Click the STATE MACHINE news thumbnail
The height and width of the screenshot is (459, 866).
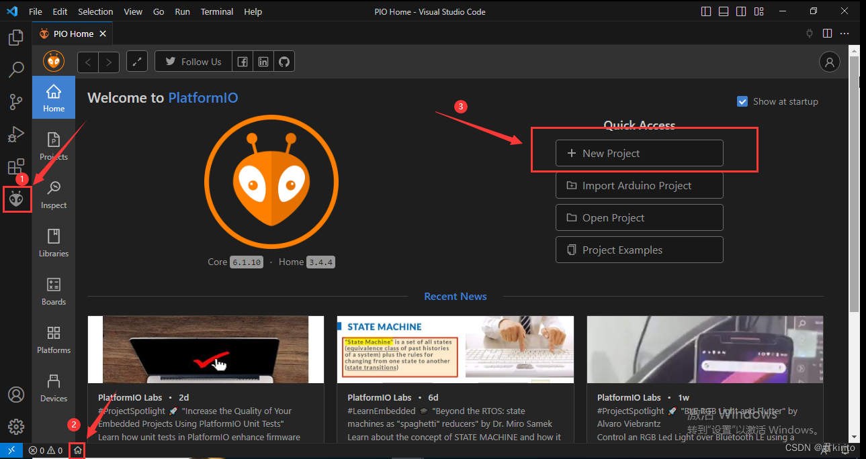click(455, 349)
